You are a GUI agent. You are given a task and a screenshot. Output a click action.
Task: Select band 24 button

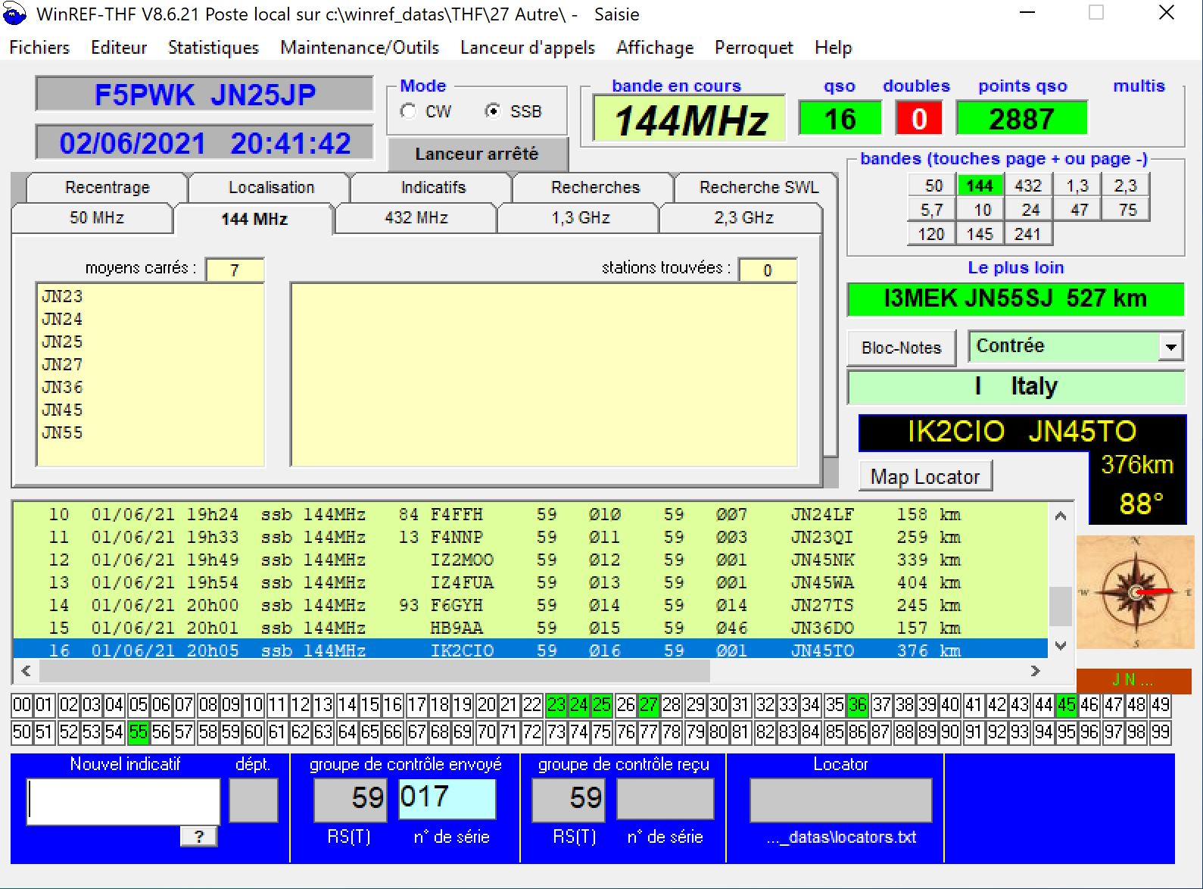point(1030,210)
